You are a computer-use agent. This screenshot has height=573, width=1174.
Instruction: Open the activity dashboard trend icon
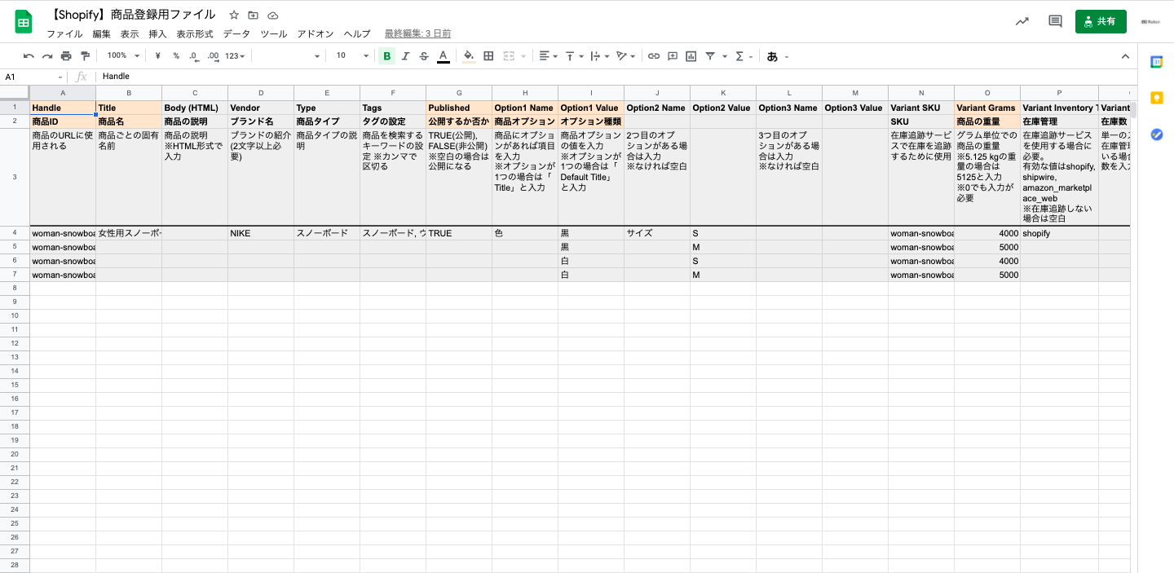(1022, 22)
